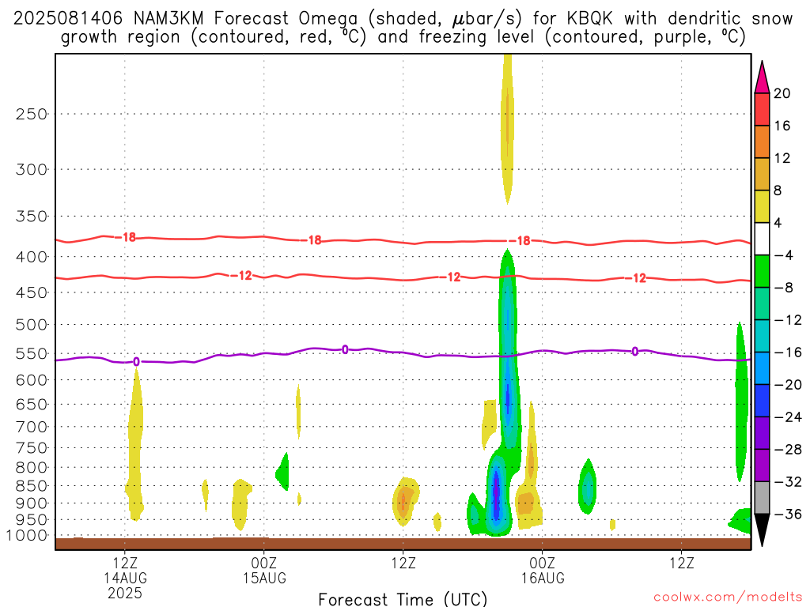This screenshot has width=810, height=607.
Task: Click the yellow omega plume near 250 hPa
Action: click(x=507, y=129)
